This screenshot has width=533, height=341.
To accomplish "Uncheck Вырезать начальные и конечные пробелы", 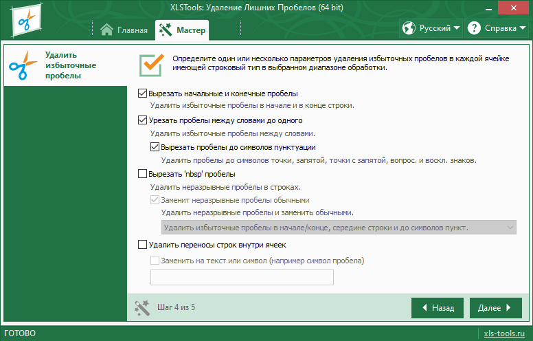I will [142, 93].
